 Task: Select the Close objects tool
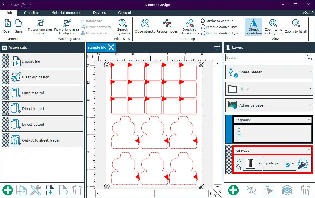click(x=145, y=23)
